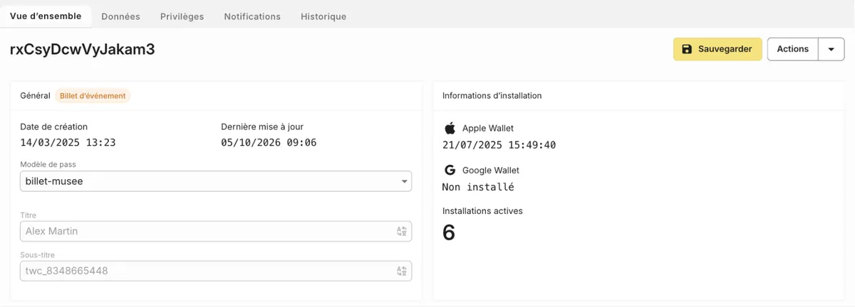The image size is (855, 307).
Task: Go to the Notifications tab
Action: 252,16
